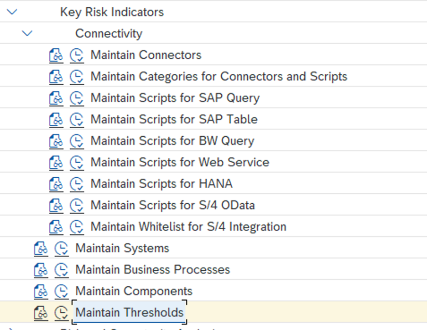Click execute icon for Maintain Components
Viewport: 427px width, 330px height.
(x=61, y=291)
